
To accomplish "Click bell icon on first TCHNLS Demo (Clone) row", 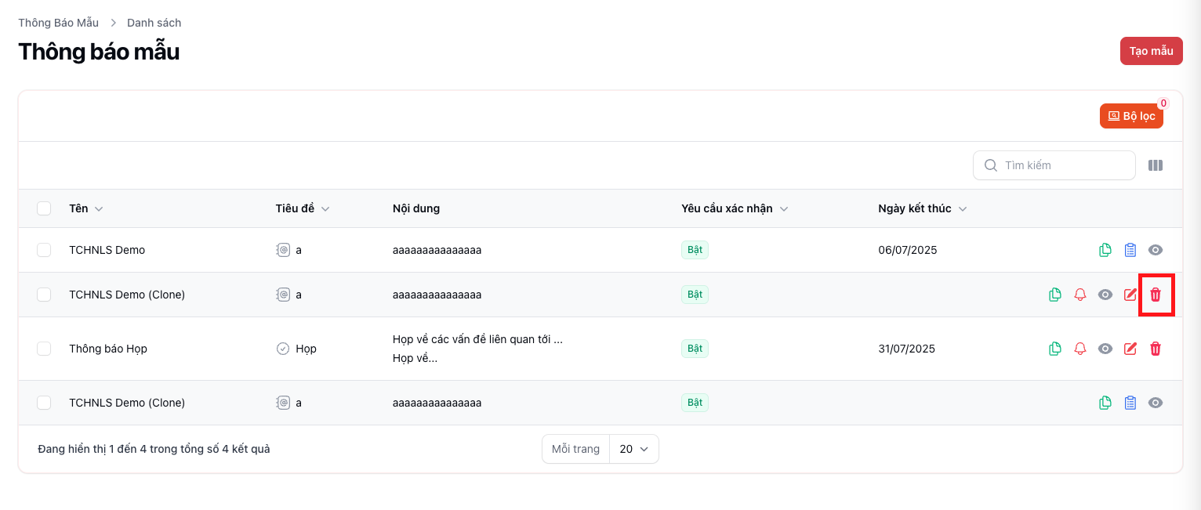I will 1079,295.
